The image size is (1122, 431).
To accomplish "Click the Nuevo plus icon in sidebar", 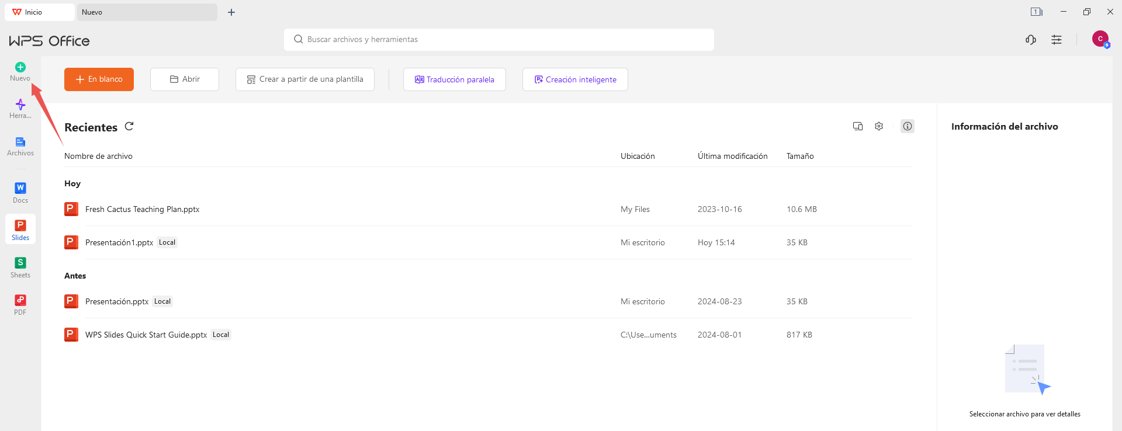I will (x=20, y=68).
